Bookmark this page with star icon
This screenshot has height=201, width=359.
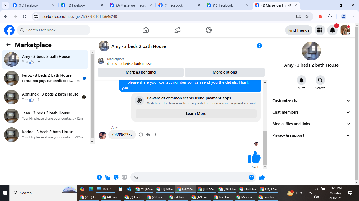[x=307, y=16]
